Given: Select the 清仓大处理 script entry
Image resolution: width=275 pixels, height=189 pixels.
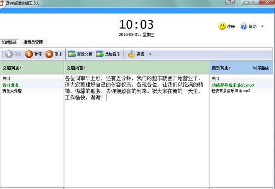Looking at the screenshot, I should [12, 91].
